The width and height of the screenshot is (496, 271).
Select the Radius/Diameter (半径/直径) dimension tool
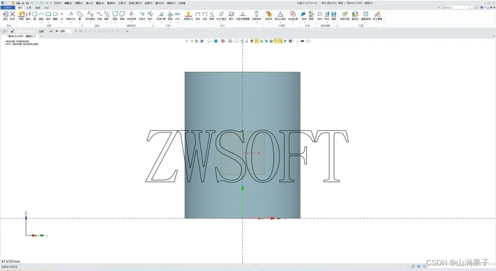click(x=221, y=15)
